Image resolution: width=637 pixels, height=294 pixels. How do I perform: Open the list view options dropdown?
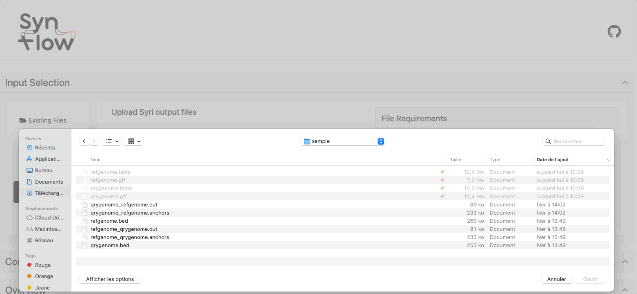[111, 141]
